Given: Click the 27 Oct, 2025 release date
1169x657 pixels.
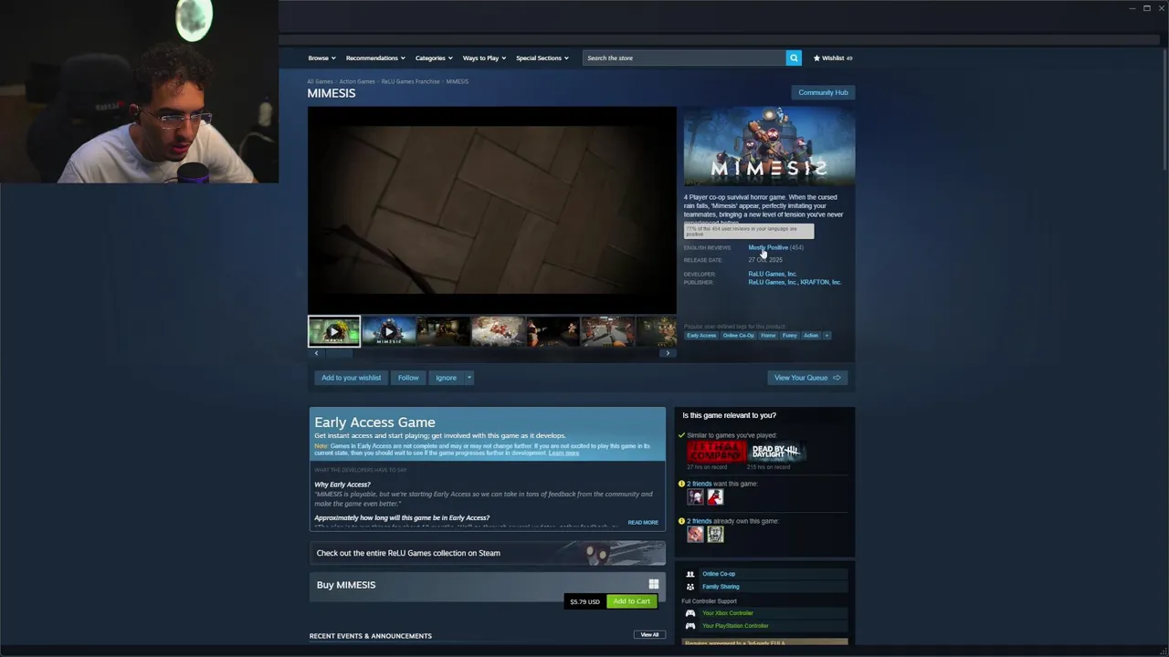Looking at the screenshot, I should point(765,260).
